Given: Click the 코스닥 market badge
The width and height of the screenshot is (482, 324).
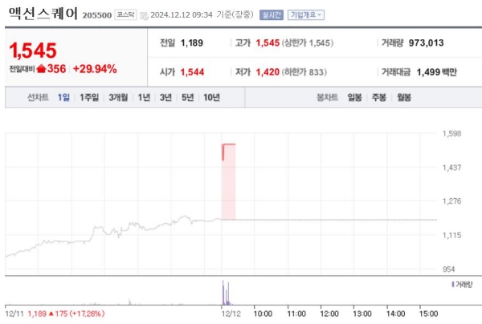Looking at the screenshot, I should [x=125, y=15].
